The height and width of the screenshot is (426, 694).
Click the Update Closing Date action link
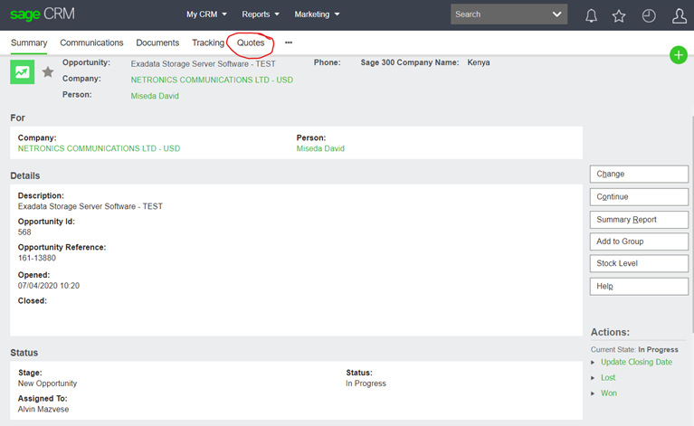click(636, 362)
